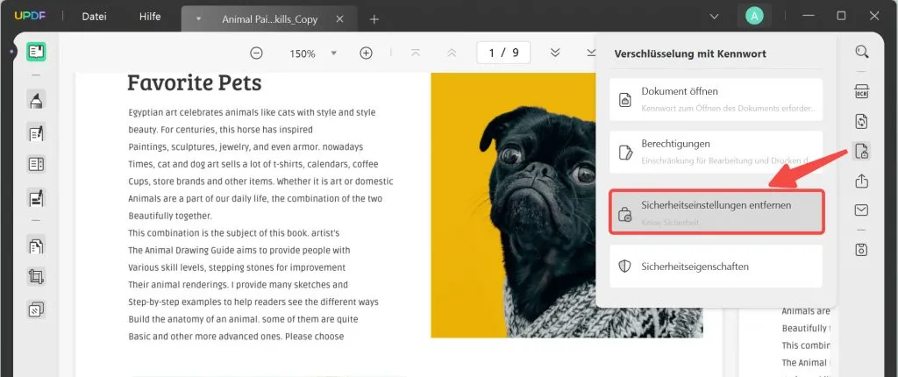Click text line 'Beautifully together.'
Viewport: 898px width, 377px height.
[x=170, y=216]
